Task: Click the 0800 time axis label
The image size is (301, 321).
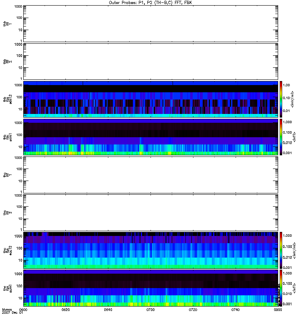Action: tap(278, 309)
